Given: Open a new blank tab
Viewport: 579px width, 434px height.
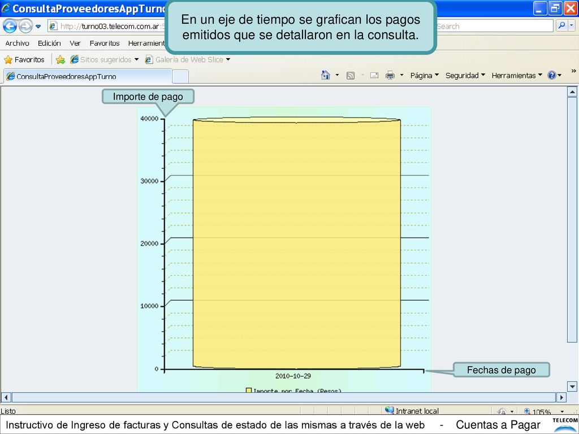Looking at the screenshot, I should coord(180,77).
